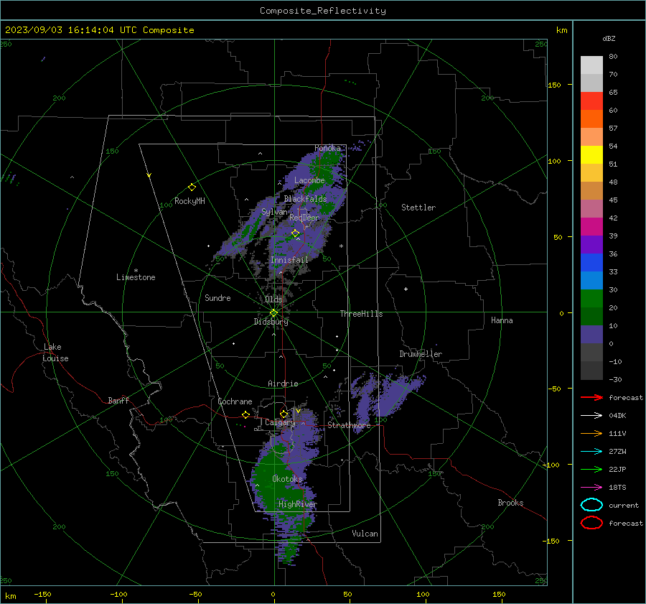Click the Drumheller city label
The width and height of the screenshot is (646, 604).
[x=421, y=354]
